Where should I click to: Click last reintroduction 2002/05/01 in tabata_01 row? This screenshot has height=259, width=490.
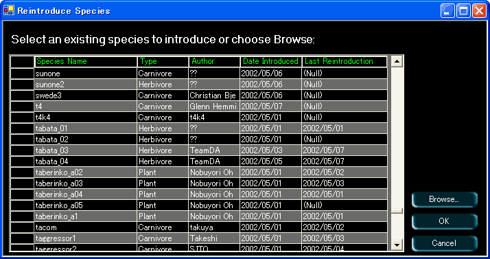click(x=345, y=128)
